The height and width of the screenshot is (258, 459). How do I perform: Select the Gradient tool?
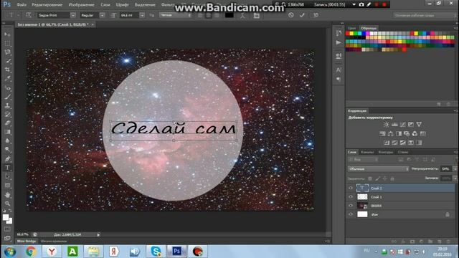(x=7, y=132)
